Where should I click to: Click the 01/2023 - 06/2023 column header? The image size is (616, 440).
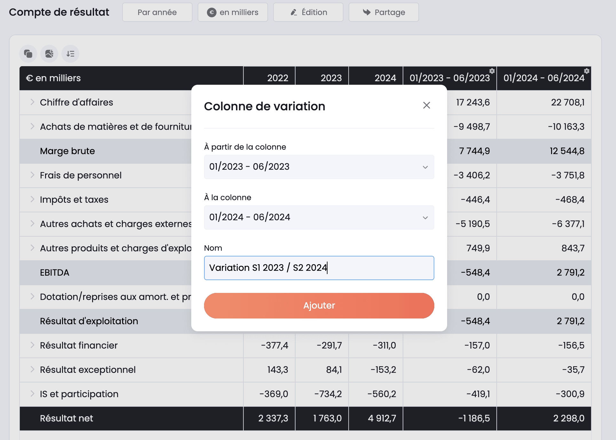pos(450,78)
